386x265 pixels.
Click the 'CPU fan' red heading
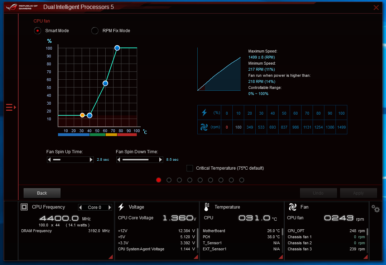(42, 21)
